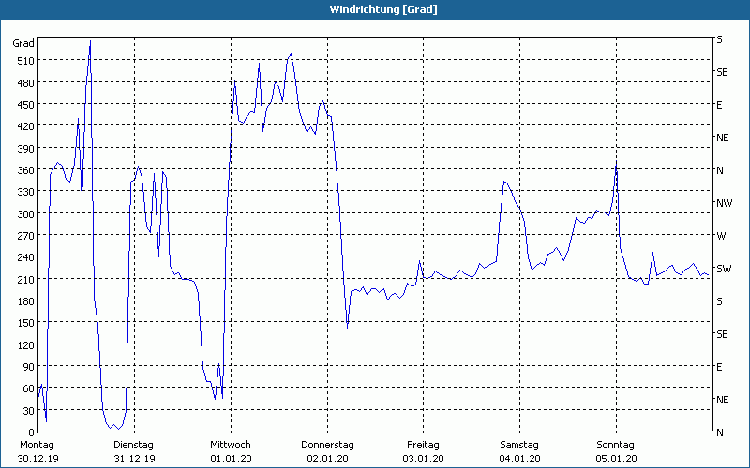This screenshot has width=750, height=468.
Task: Click the Grad unit label on the axis
Action: click(23, 43)
